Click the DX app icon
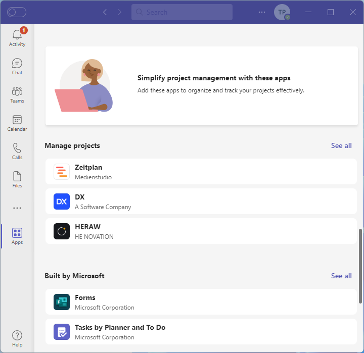 pos(62,201)
